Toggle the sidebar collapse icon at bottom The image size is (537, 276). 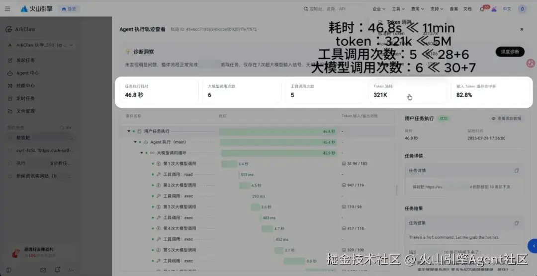pos(9,270)
